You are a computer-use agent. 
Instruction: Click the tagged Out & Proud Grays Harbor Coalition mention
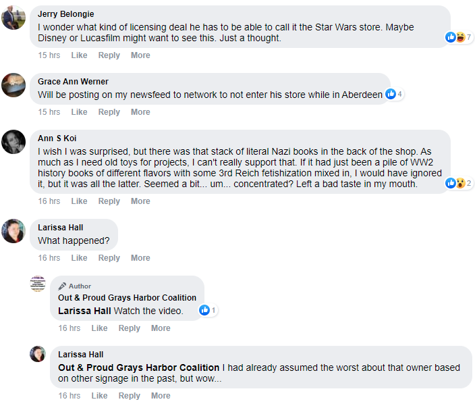139,367
